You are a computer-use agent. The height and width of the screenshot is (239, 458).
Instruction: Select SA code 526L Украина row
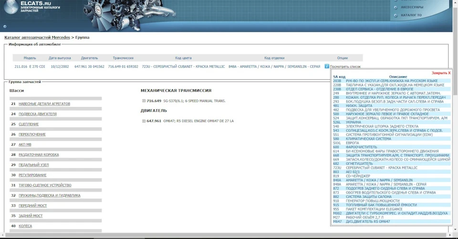[392, 123]
